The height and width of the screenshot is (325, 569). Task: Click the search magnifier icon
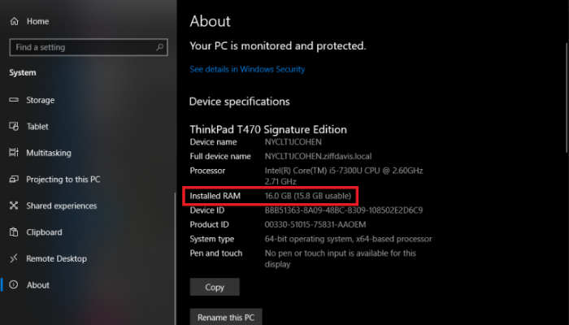160,47
